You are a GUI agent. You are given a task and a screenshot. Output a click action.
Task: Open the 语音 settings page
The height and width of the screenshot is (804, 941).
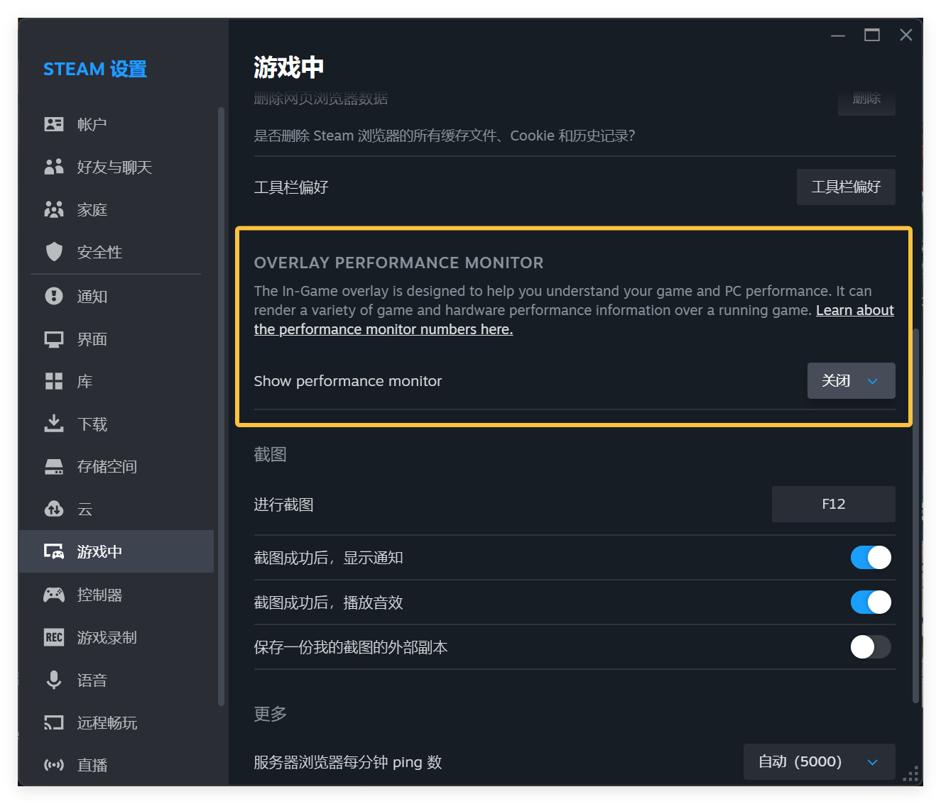pos(116,680)
